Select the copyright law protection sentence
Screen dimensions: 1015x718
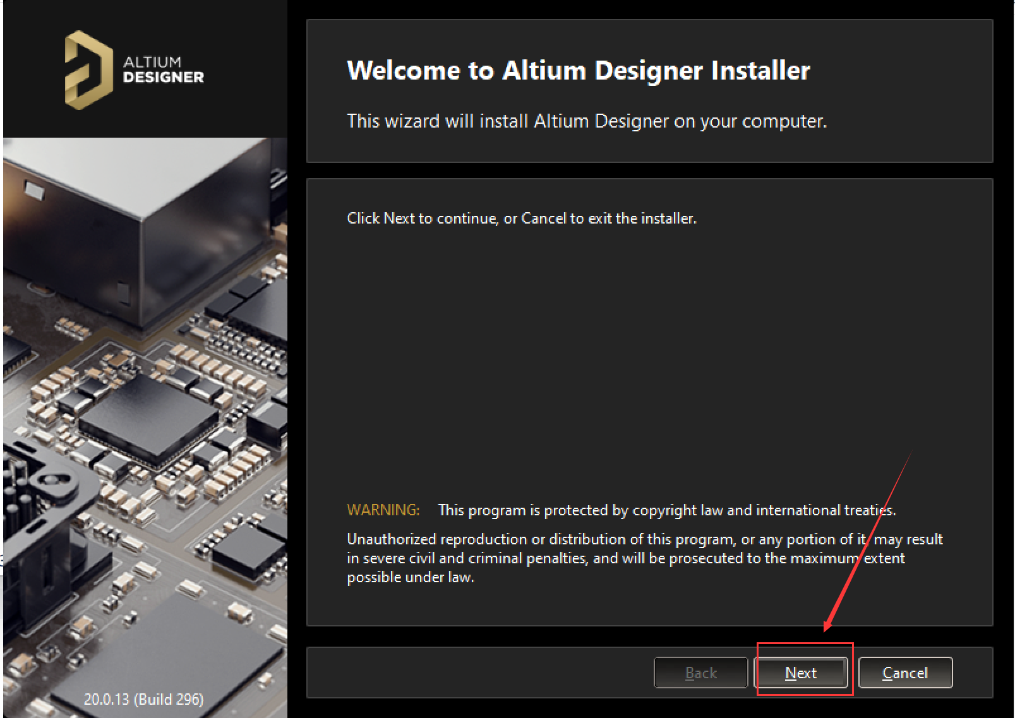coord(667,510)
